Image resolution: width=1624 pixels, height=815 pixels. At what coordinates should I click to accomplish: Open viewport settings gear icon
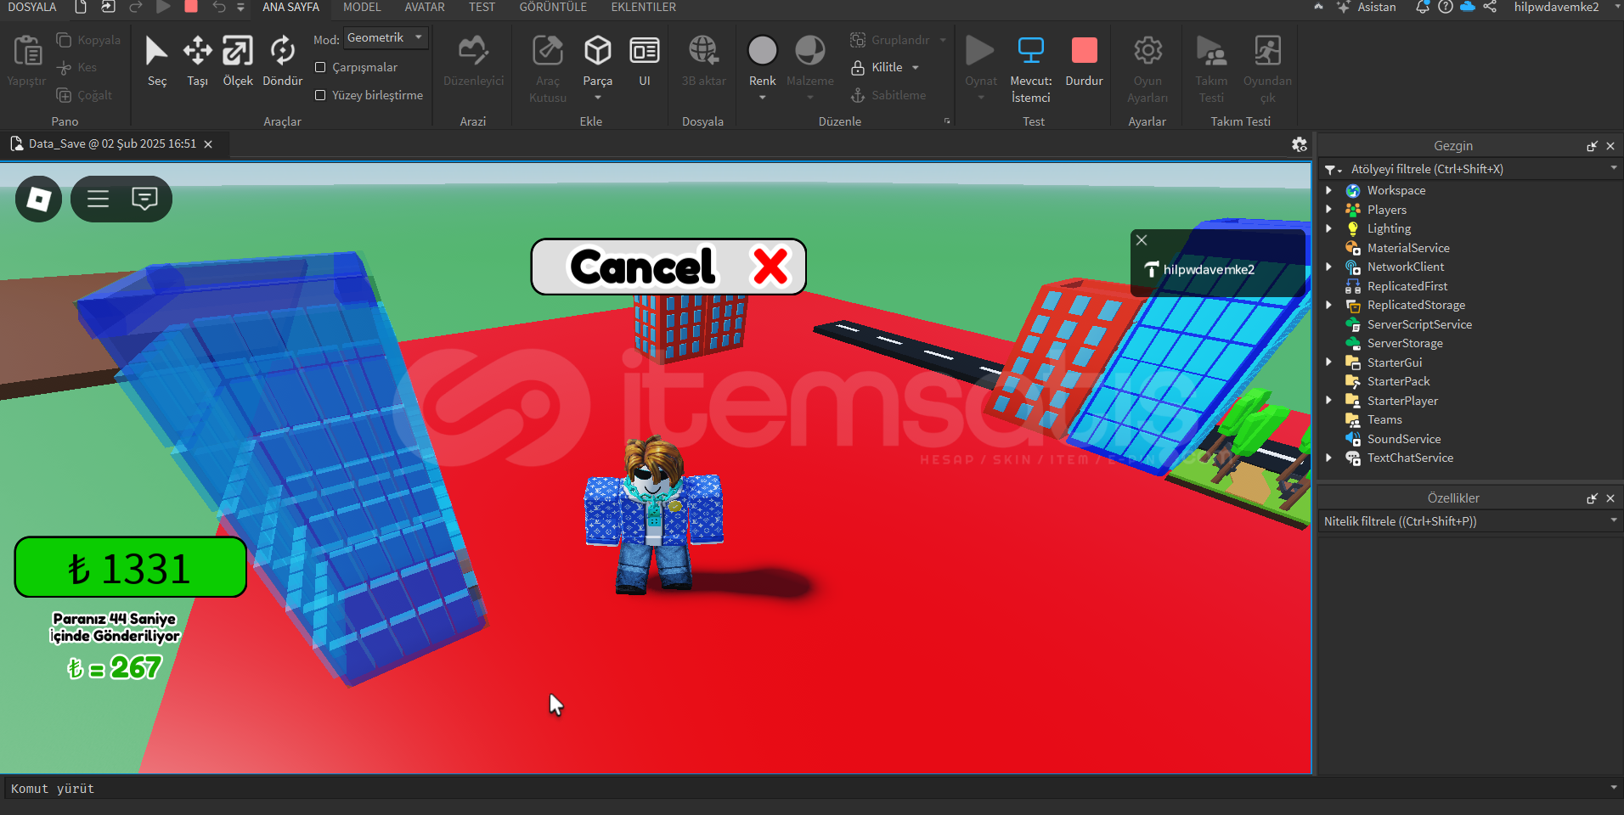[x=1300, y=144]
